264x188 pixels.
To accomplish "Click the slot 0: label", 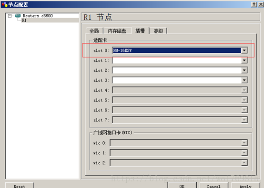I will point(101,50).
